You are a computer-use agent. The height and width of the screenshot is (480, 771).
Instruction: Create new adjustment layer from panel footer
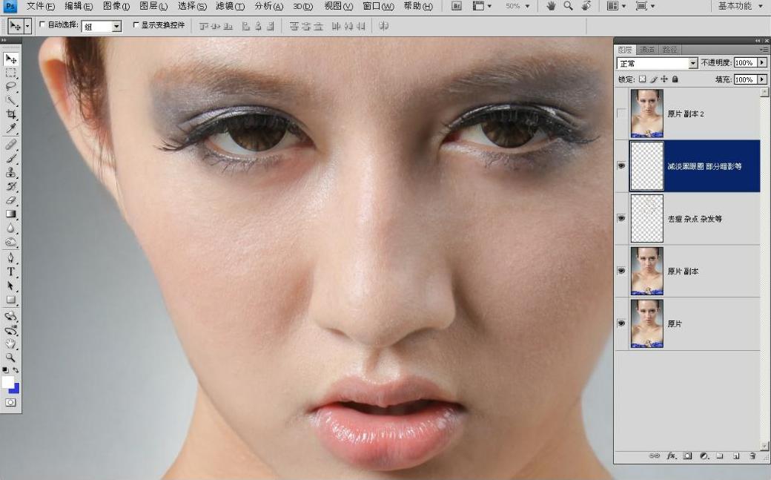coord(704,456)
